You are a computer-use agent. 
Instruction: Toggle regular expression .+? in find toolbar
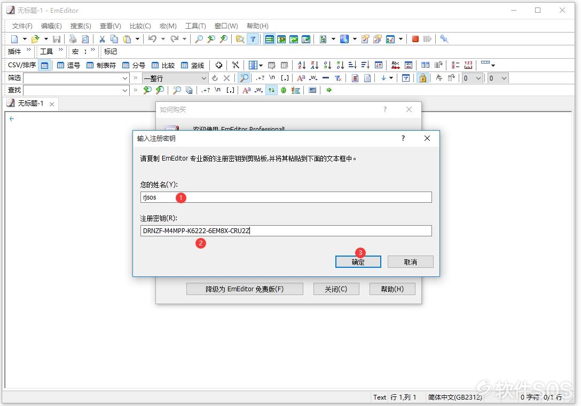(206, 90)
